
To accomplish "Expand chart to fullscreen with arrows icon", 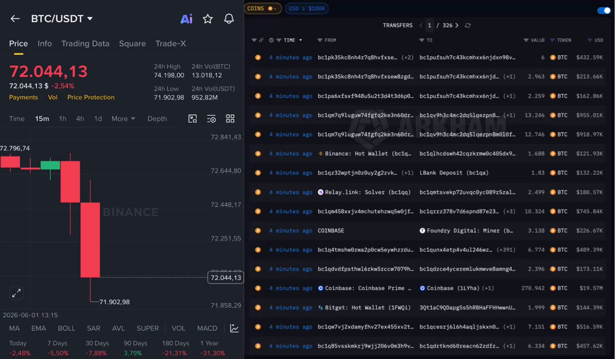I will click(x=16, y=293).
